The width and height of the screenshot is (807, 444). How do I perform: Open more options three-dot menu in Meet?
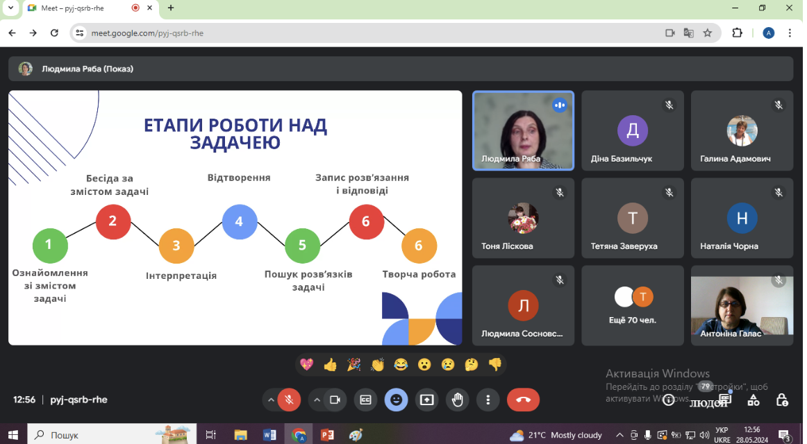tap(488, 400)
